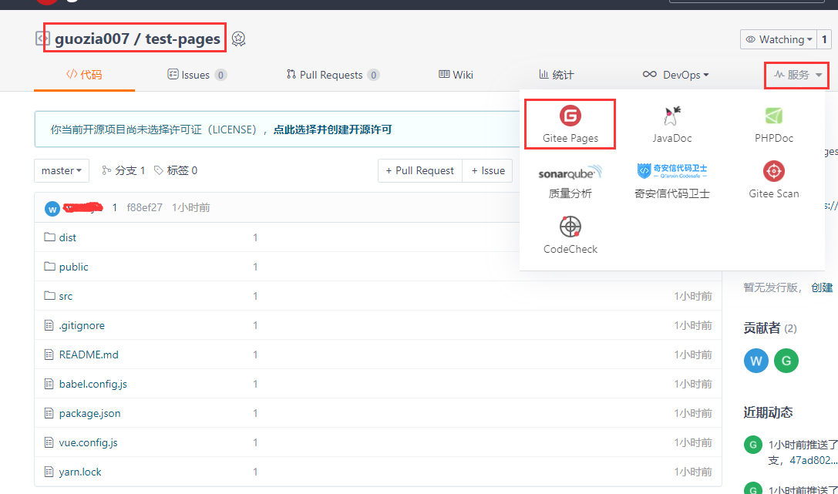
Task: Click the + Pull Request button
Action: [x=419, y=170]
